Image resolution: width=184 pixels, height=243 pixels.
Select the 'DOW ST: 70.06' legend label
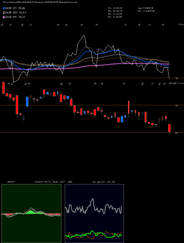pyautogui.click(x=15, y=8)
